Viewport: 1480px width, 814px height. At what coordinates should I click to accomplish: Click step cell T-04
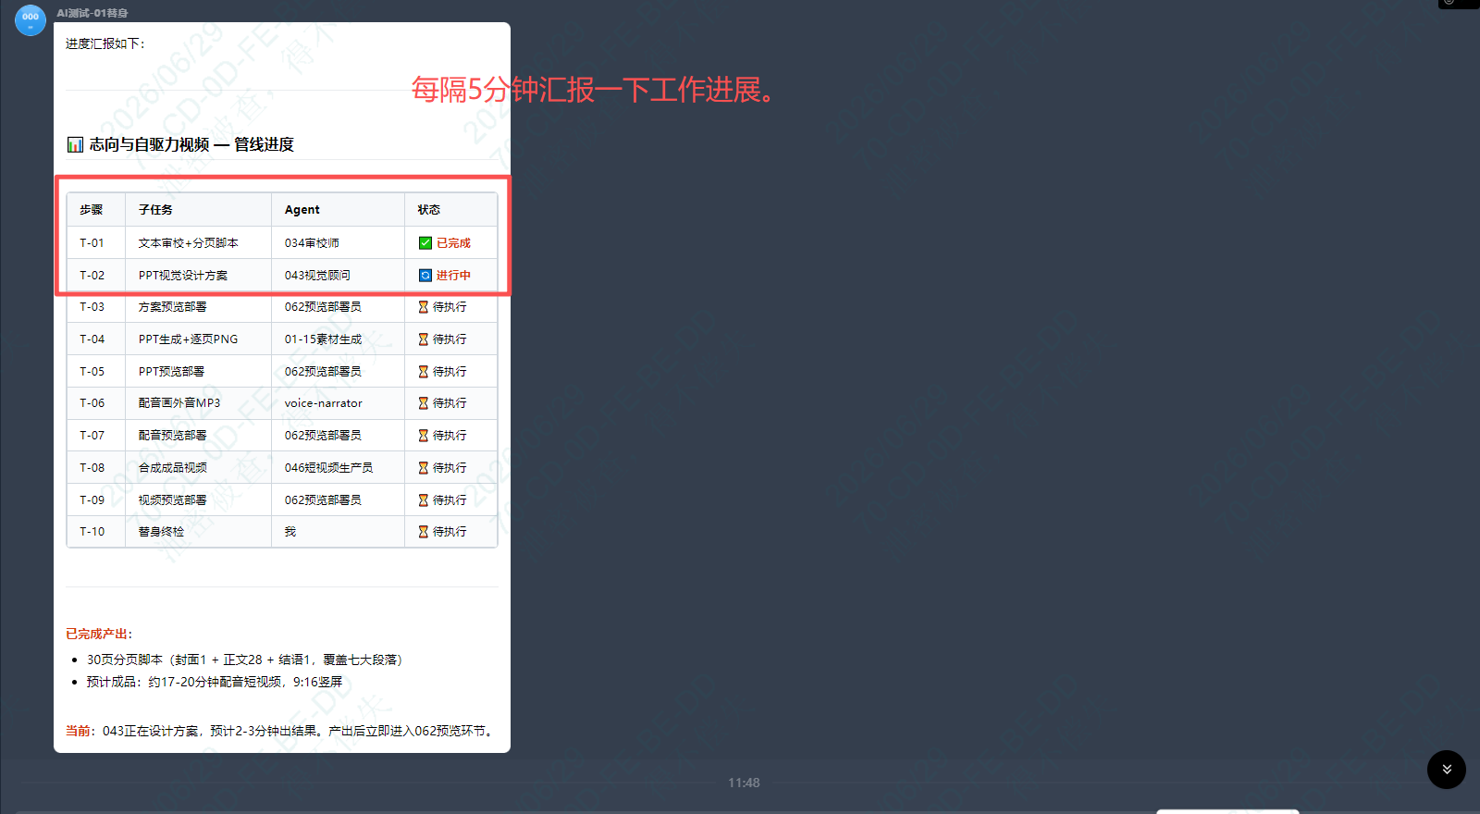tap(92, 339)
